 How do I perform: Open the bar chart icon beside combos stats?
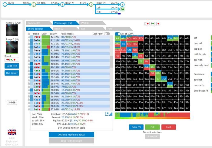point(111,114)
